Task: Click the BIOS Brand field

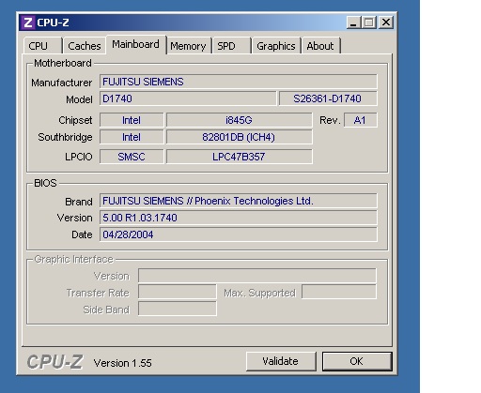Action: click(239, 201)
